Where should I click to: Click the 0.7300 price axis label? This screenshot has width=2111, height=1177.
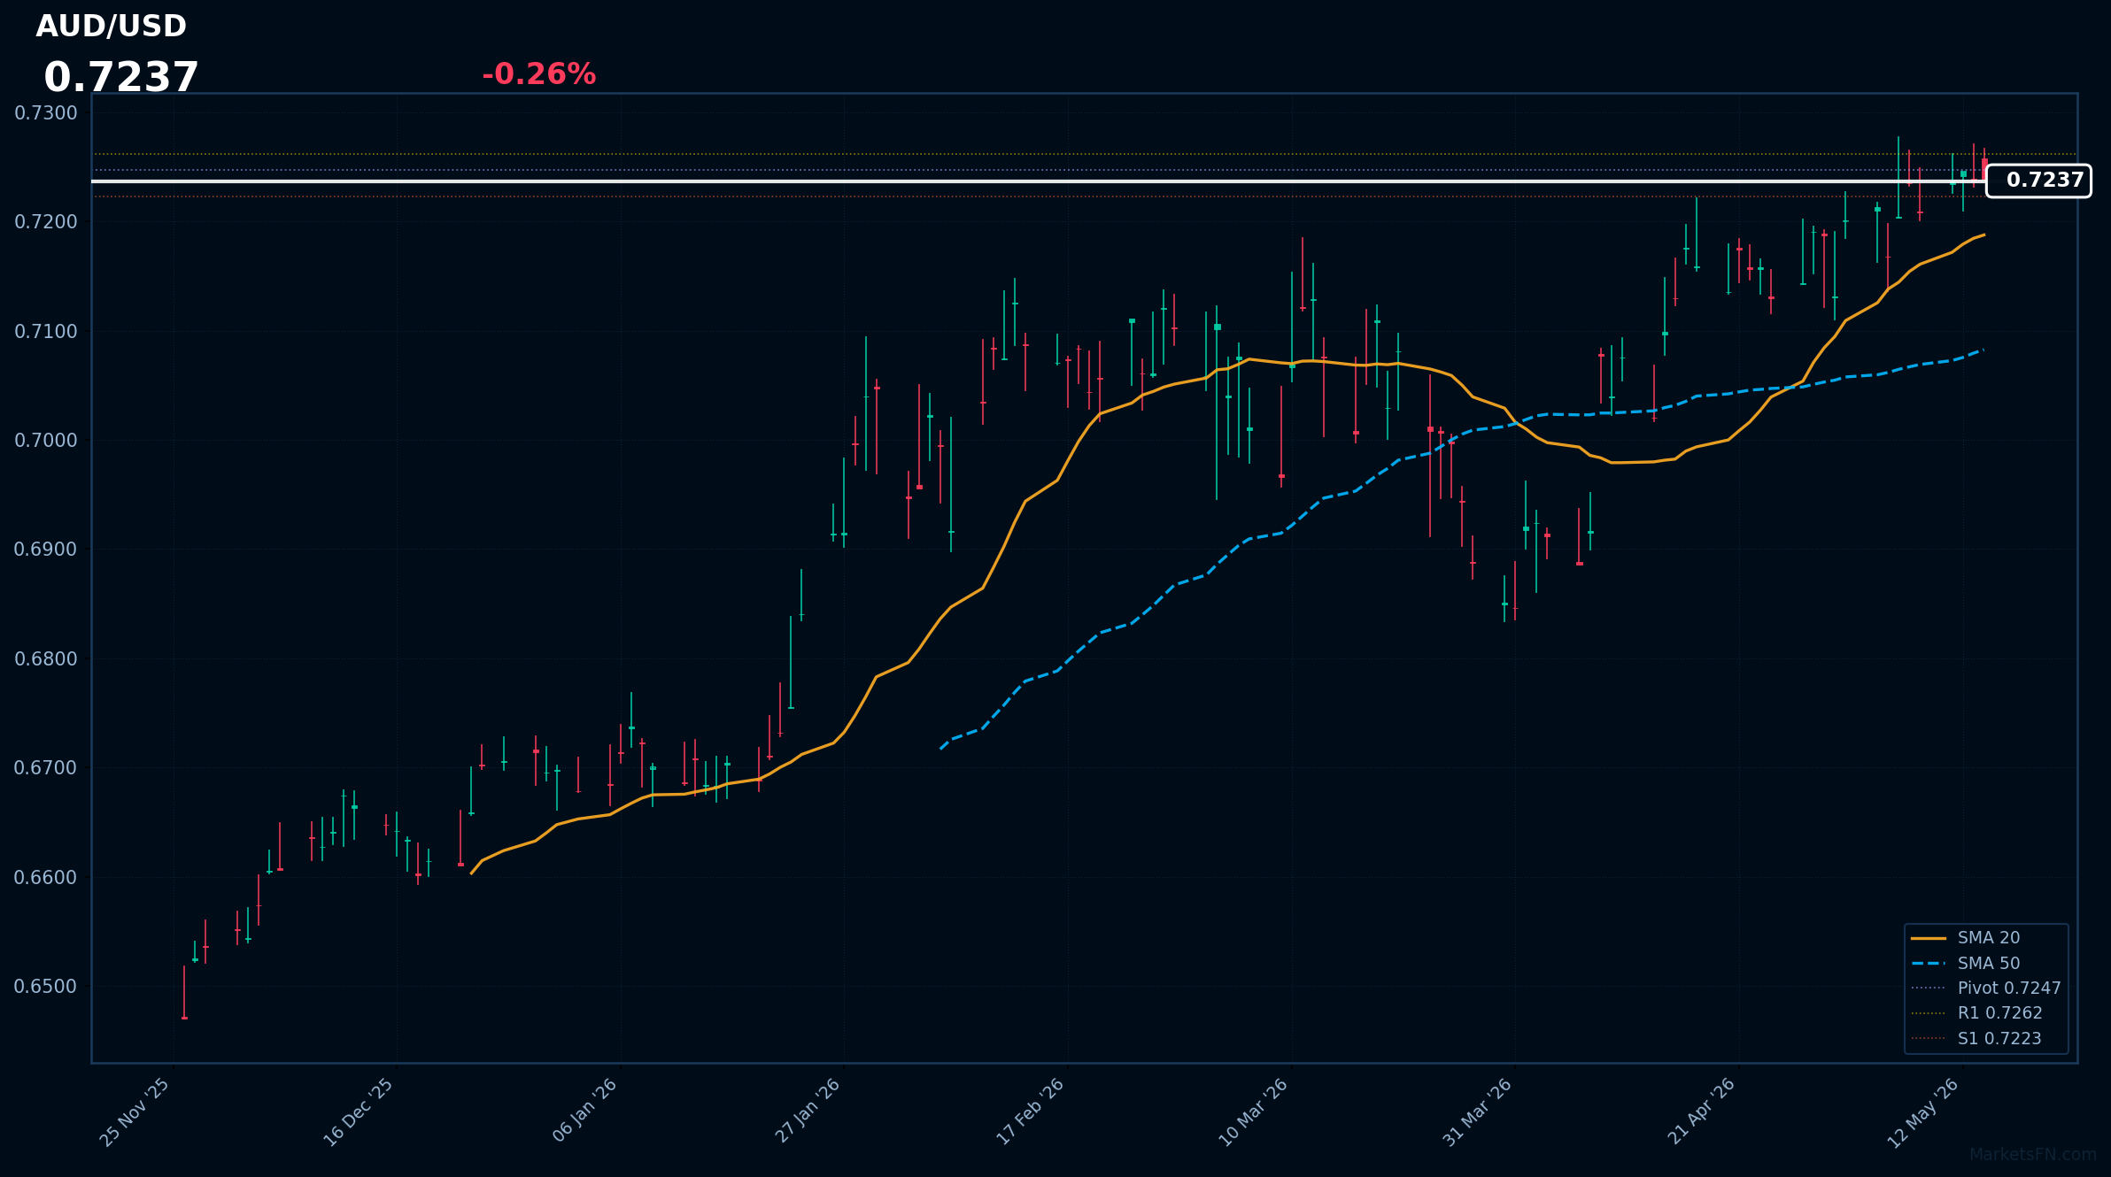tap(46, 113)
